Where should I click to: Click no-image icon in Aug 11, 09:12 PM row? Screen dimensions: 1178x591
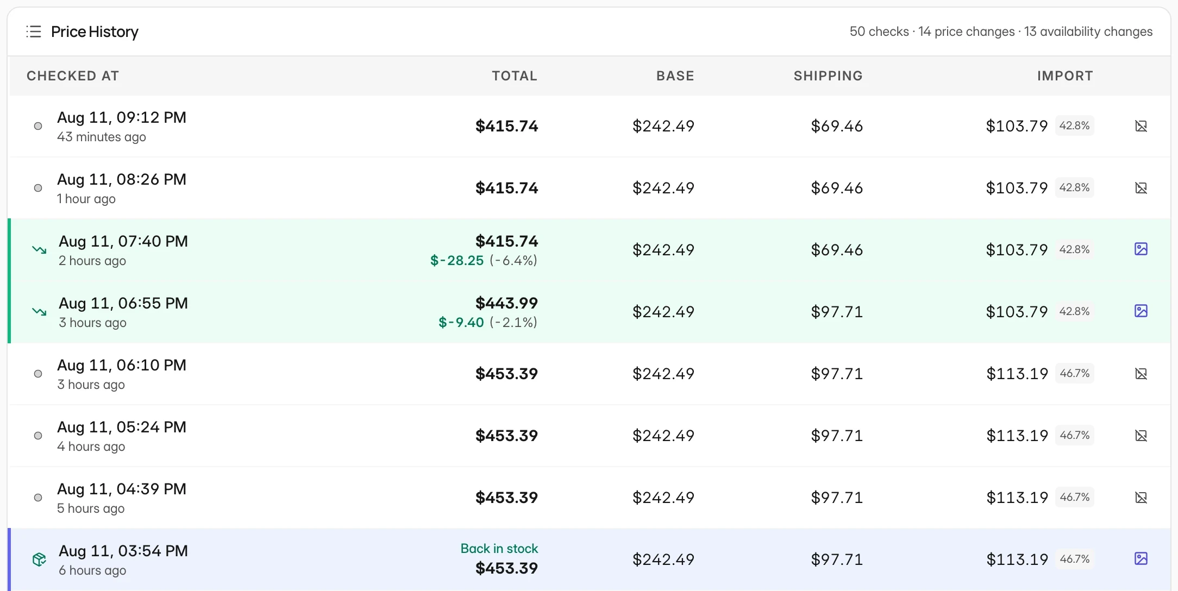[x=1141, y=126]
